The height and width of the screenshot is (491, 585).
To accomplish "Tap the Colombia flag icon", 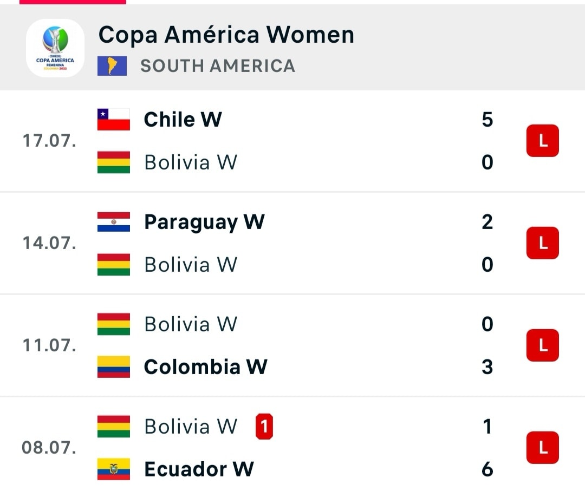I will 114,366.
